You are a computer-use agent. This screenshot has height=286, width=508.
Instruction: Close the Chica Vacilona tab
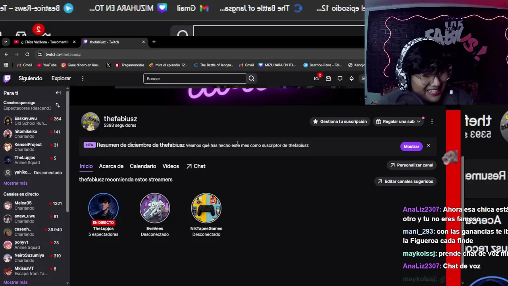(74, 42)
